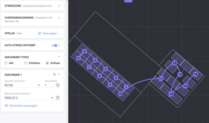The image size is (209, 123).
Task: Select string node 6
Action: [x=79, y=58]
